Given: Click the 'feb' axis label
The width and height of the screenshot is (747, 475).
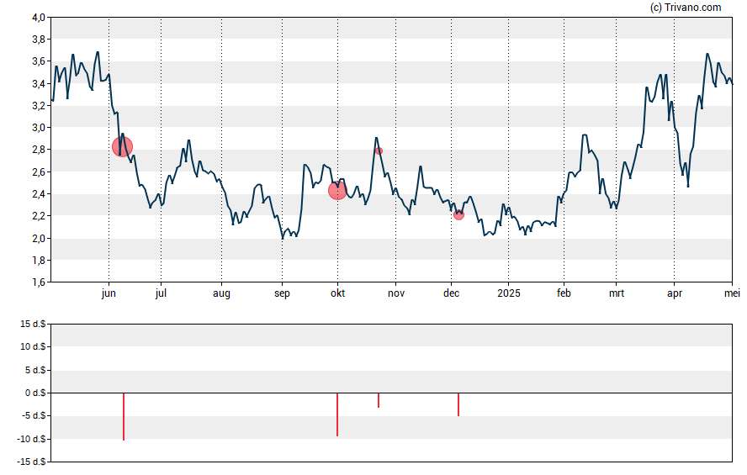Looking at the screenshot, I should (564, 293).
